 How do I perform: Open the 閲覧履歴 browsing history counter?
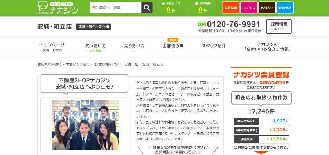pos(203,7)
